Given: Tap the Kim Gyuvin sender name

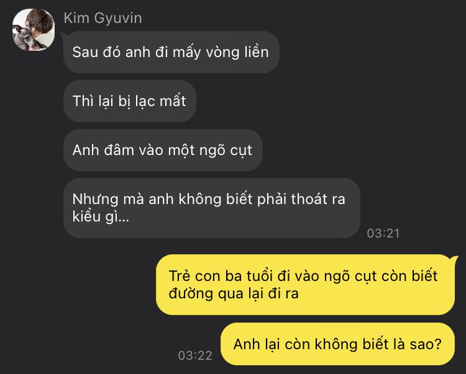Looking at the screenshot, I should tap(103, 18).
